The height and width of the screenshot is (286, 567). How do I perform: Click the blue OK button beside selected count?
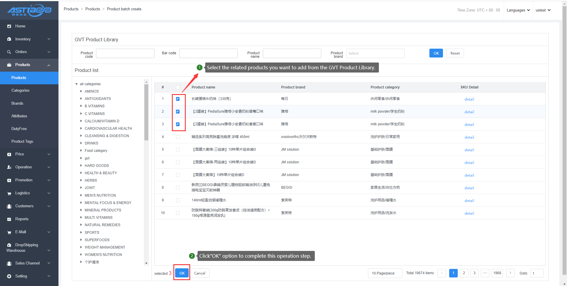pos(182,273)
